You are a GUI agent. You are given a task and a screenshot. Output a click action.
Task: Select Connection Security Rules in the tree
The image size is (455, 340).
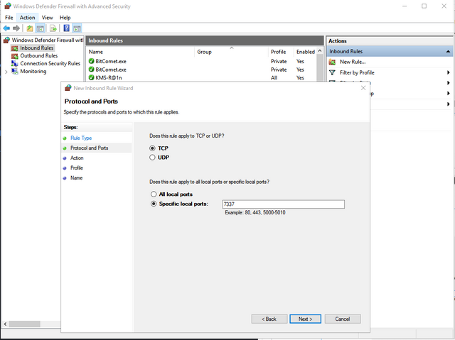pyautogui.click(x=50, y=63)
